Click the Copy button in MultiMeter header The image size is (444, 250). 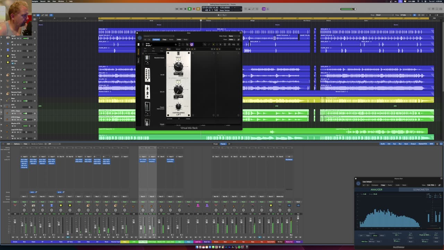pos(383,185)
